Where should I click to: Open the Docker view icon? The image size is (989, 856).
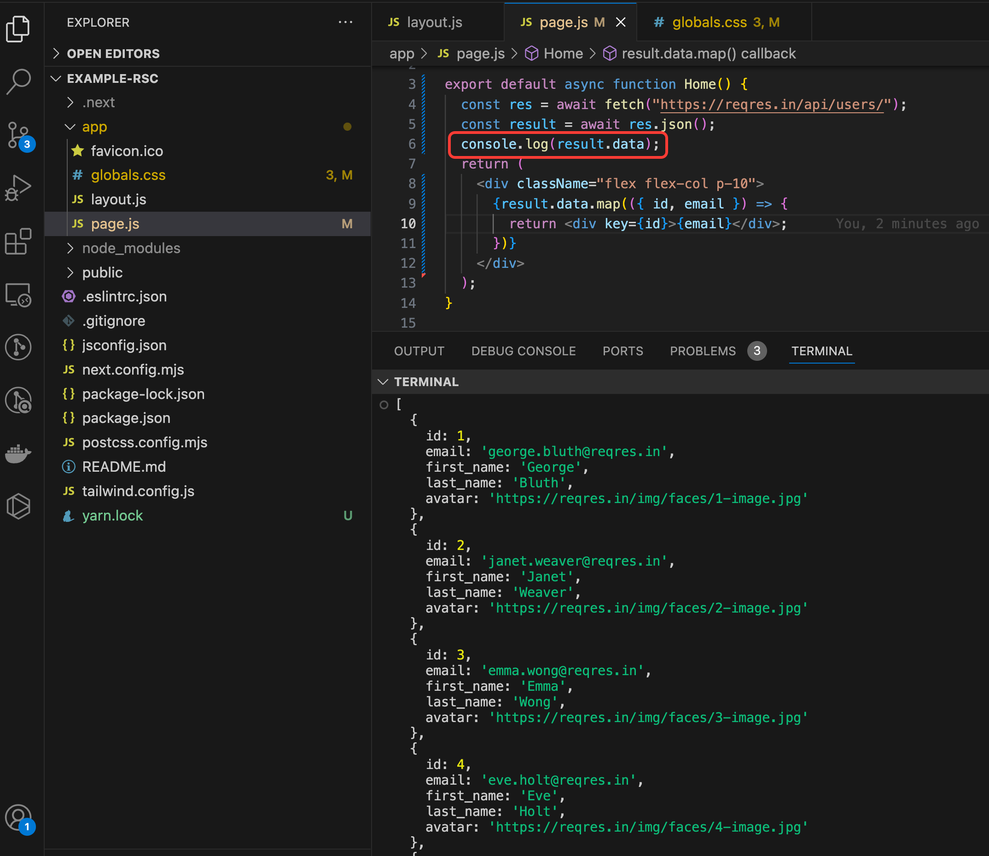point(18,453)
